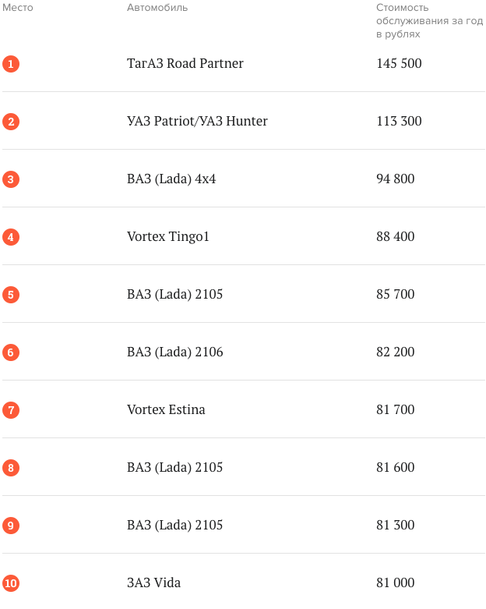Select the rank 3 circle badge
Screen dimensions: 486x609
coord(11,179)
